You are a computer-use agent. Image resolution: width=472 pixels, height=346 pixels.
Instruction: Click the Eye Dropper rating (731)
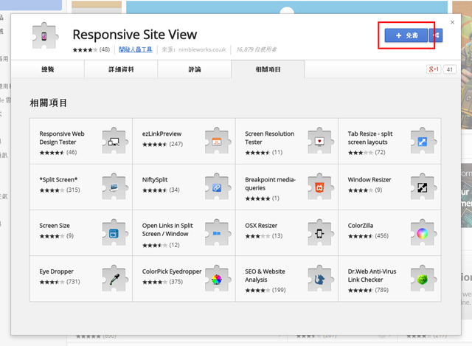pos(60,282)
